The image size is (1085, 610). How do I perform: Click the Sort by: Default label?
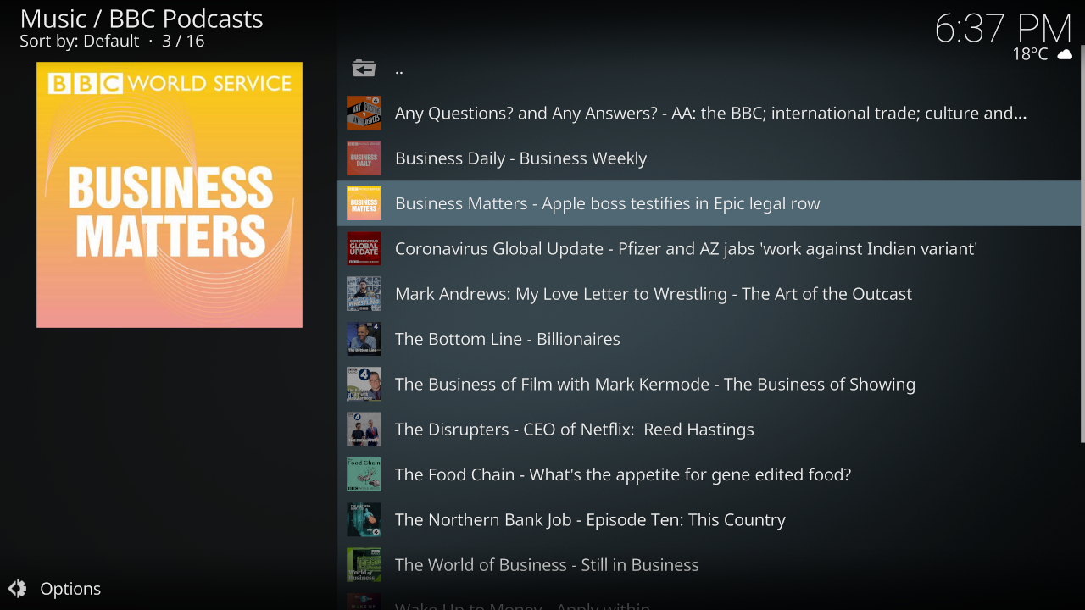pyautogui.click(x=79, y=41)
